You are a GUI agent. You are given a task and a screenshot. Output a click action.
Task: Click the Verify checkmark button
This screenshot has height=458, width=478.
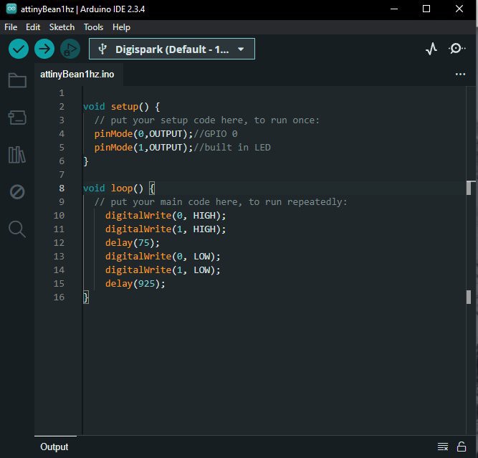point(19,49)
